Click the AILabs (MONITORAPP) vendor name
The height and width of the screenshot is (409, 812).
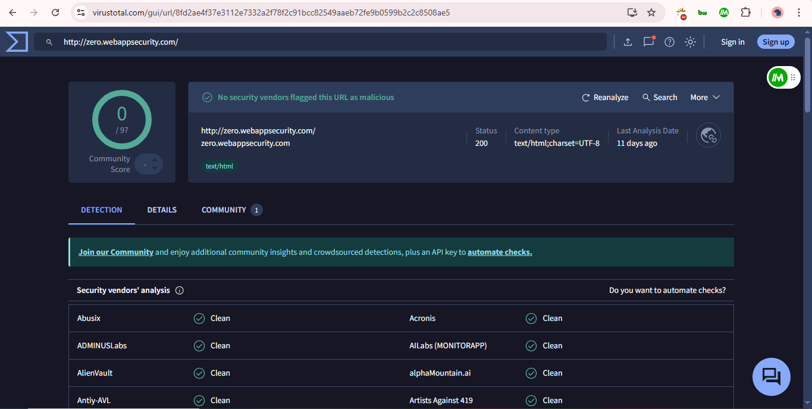tap(448, 346)
